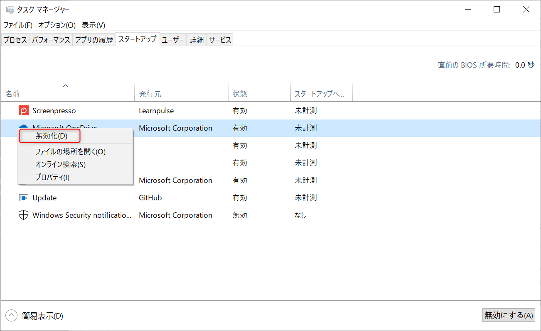Switch to the アプリの履歴 tab

94,40
